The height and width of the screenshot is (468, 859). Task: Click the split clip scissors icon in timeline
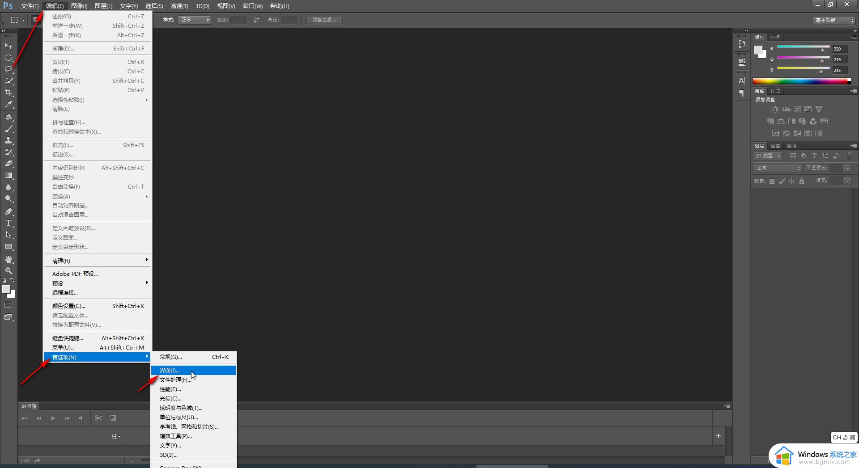pyautogui.click(x=98, y=418)
